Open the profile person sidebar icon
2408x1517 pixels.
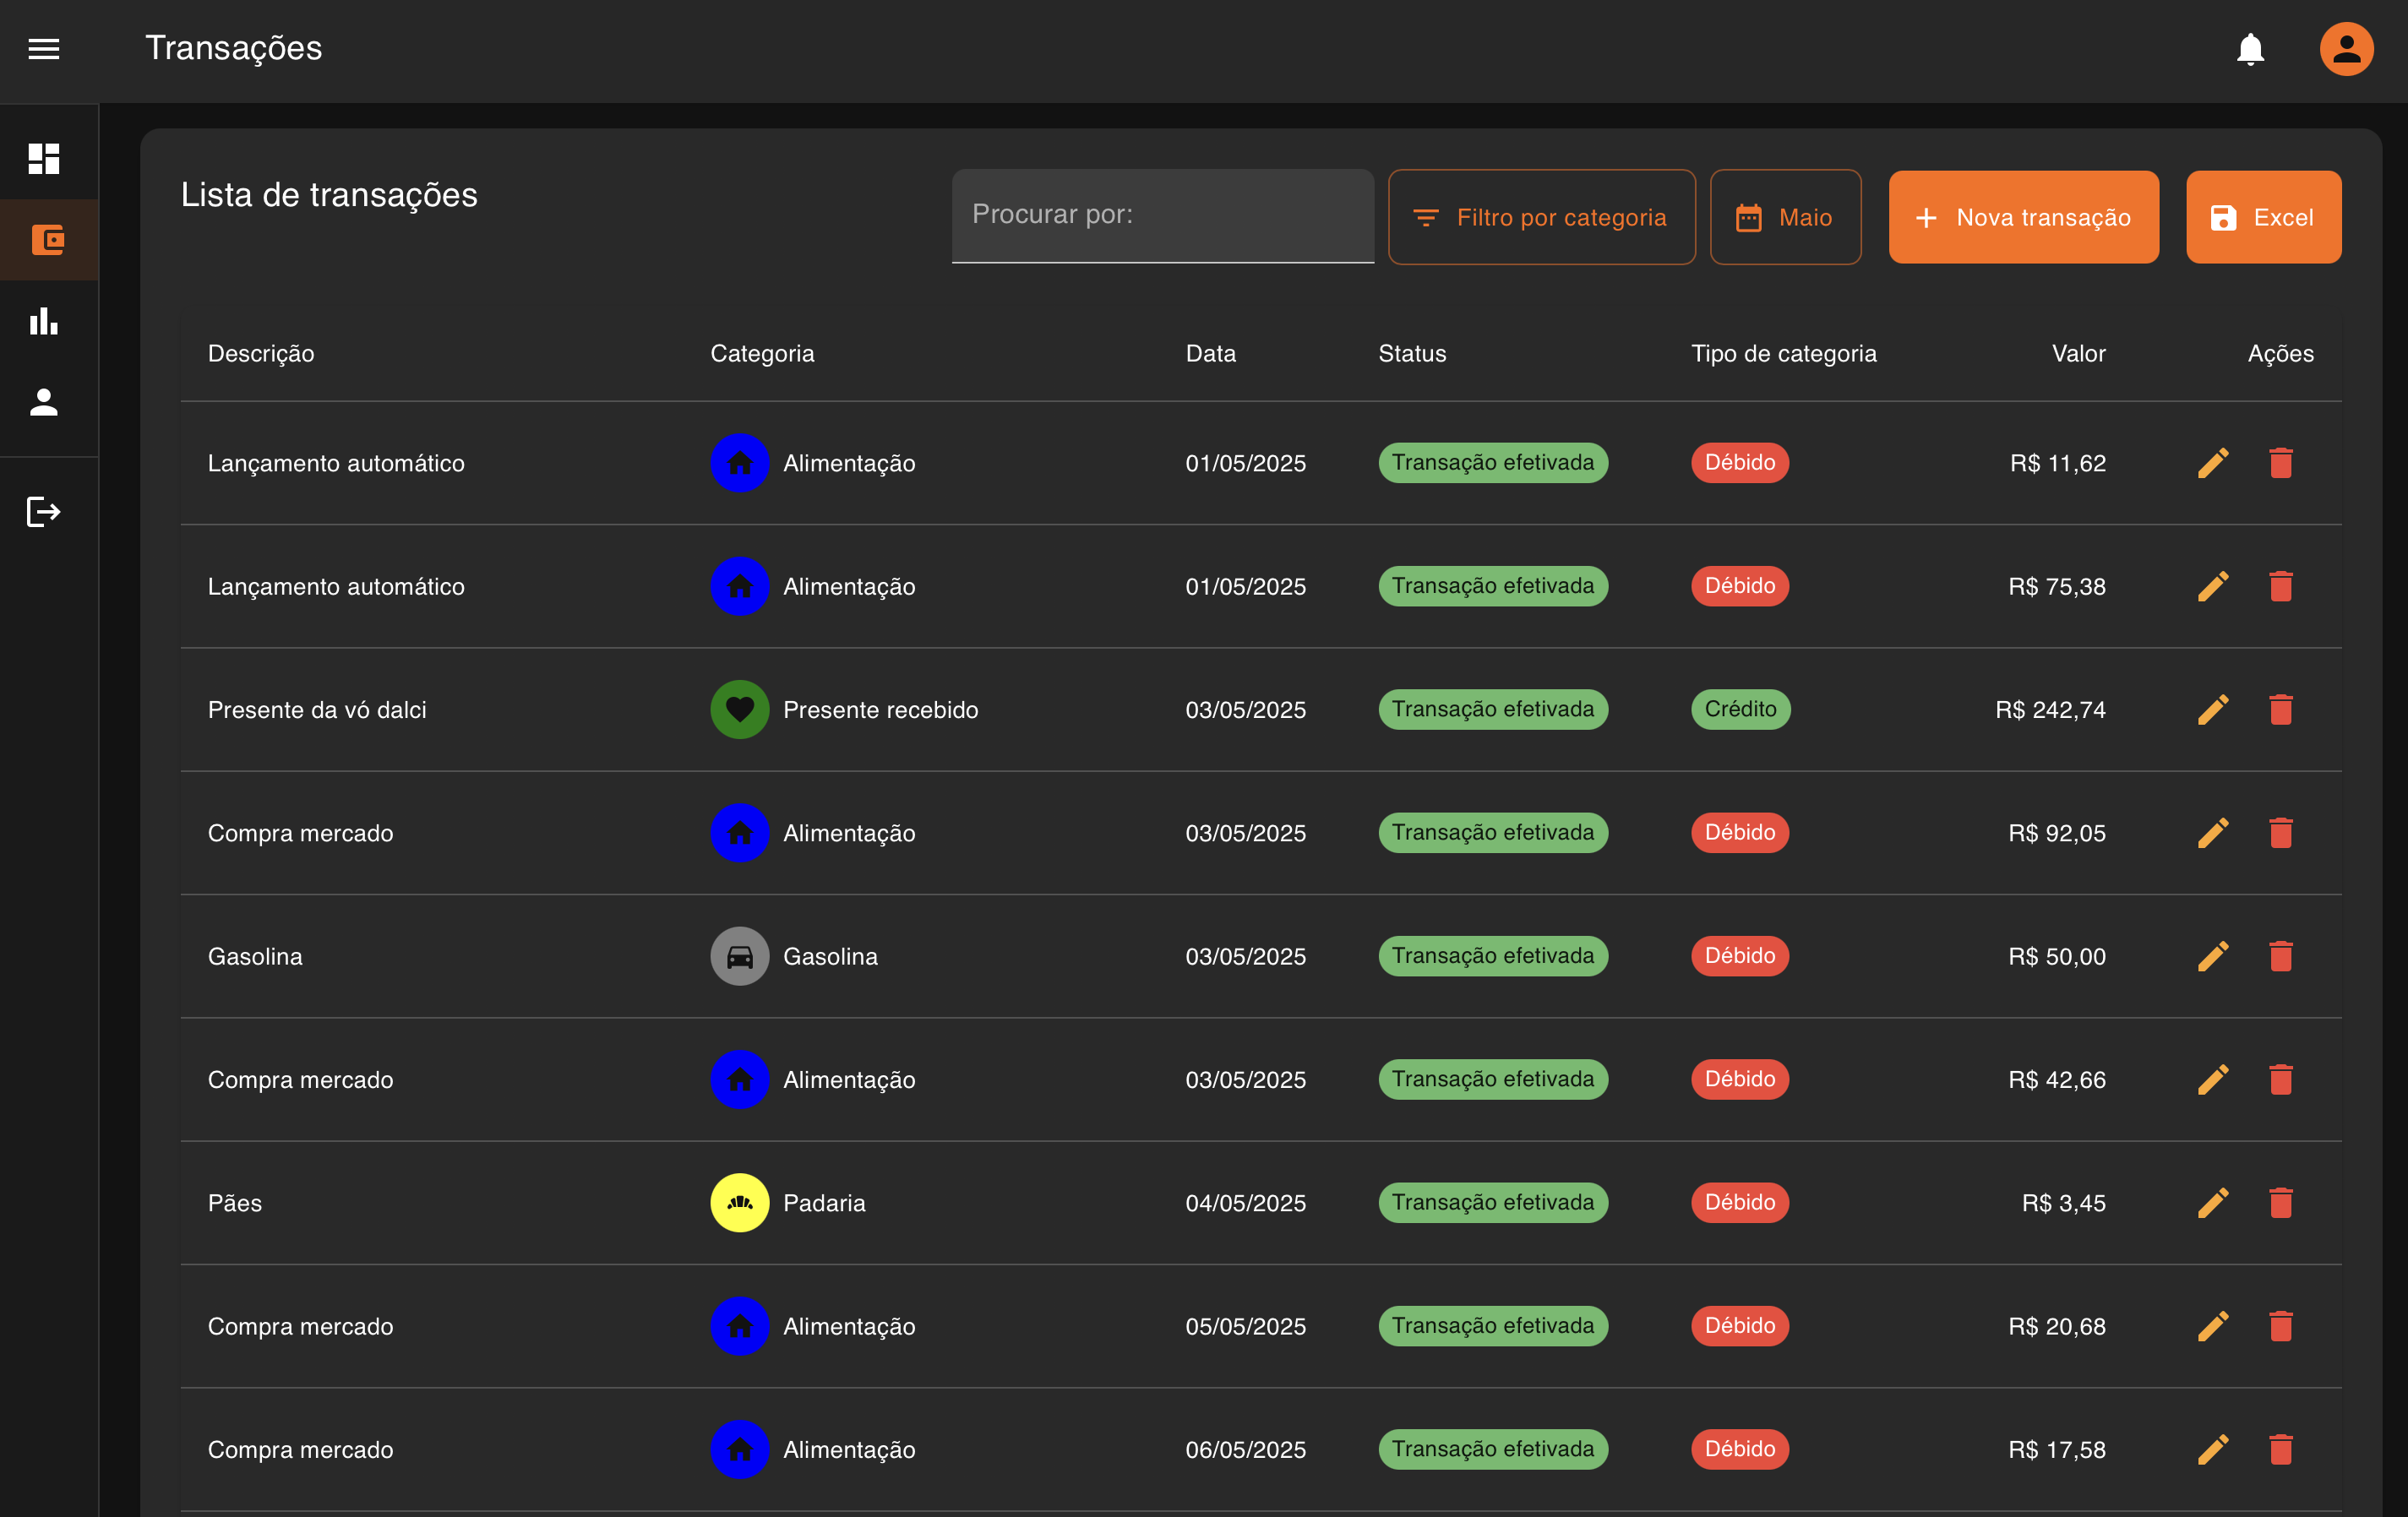(x=44, y=402)
